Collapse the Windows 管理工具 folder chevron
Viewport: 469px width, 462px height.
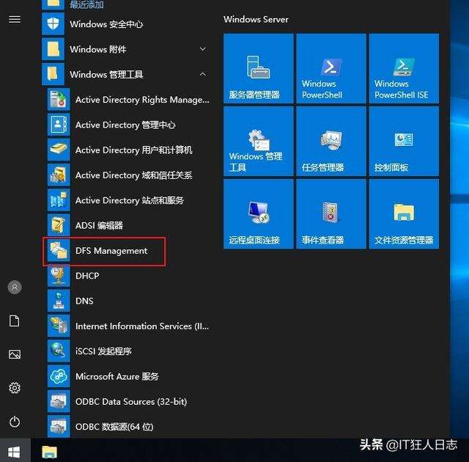(202, 74)
